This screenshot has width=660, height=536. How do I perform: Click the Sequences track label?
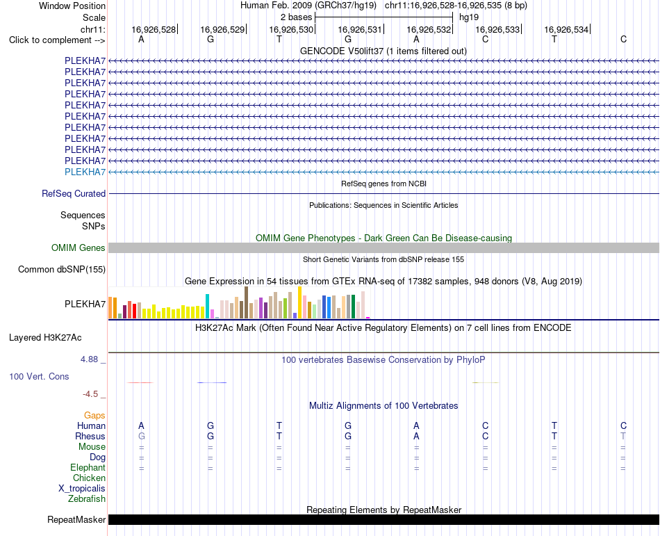pos(83,215)
